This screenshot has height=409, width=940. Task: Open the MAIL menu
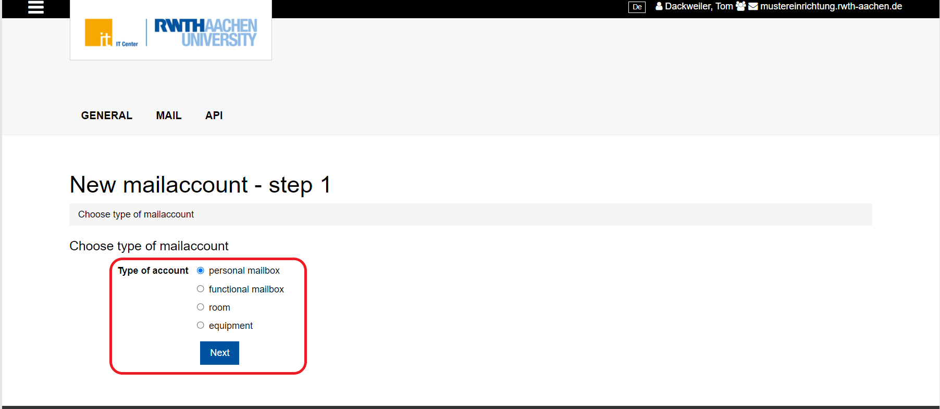169,116
